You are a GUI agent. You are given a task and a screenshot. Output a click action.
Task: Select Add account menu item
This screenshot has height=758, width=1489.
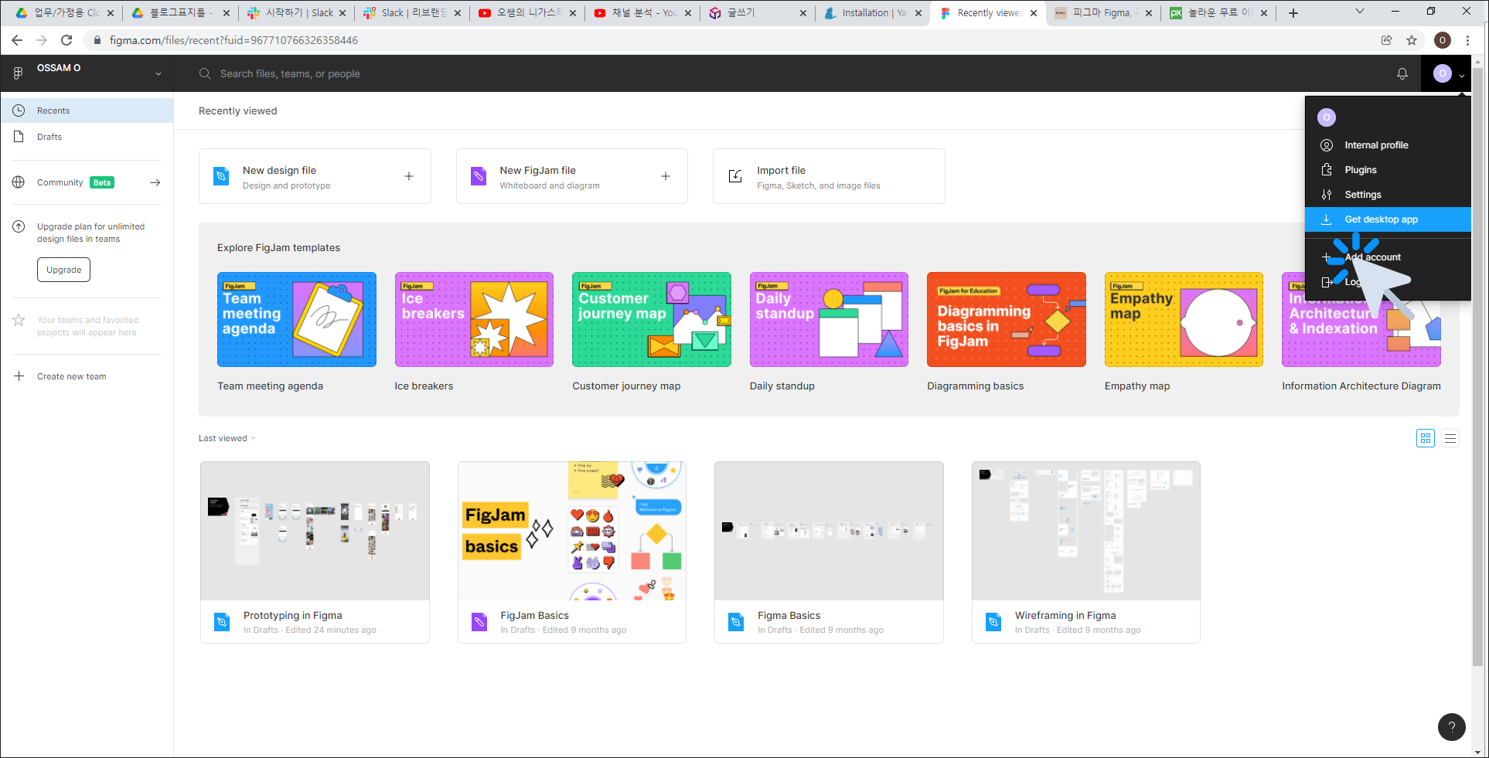click(1388, 257)
